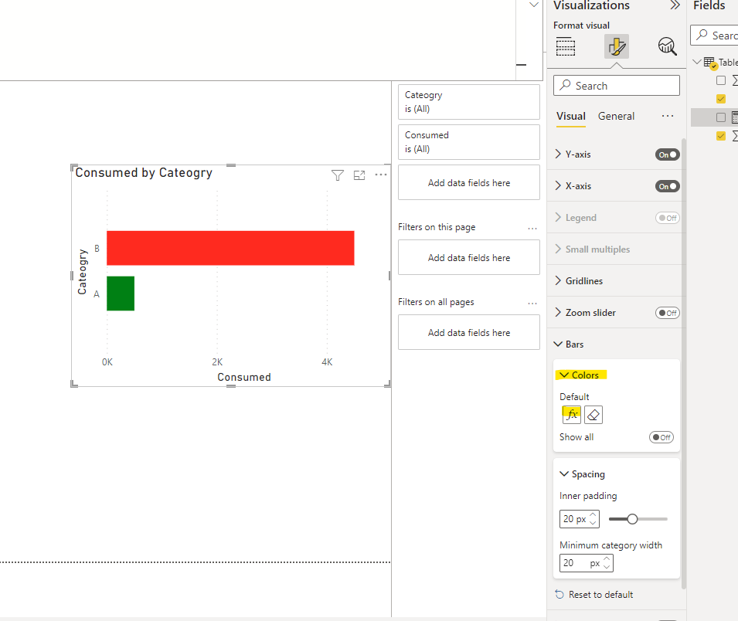Decrease Inner padding with down arrow

coord(593,523)
